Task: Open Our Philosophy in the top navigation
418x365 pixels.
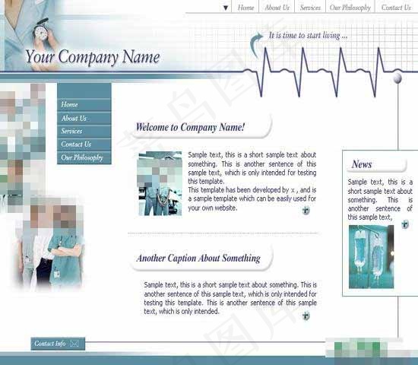Action: click(350, 8)
